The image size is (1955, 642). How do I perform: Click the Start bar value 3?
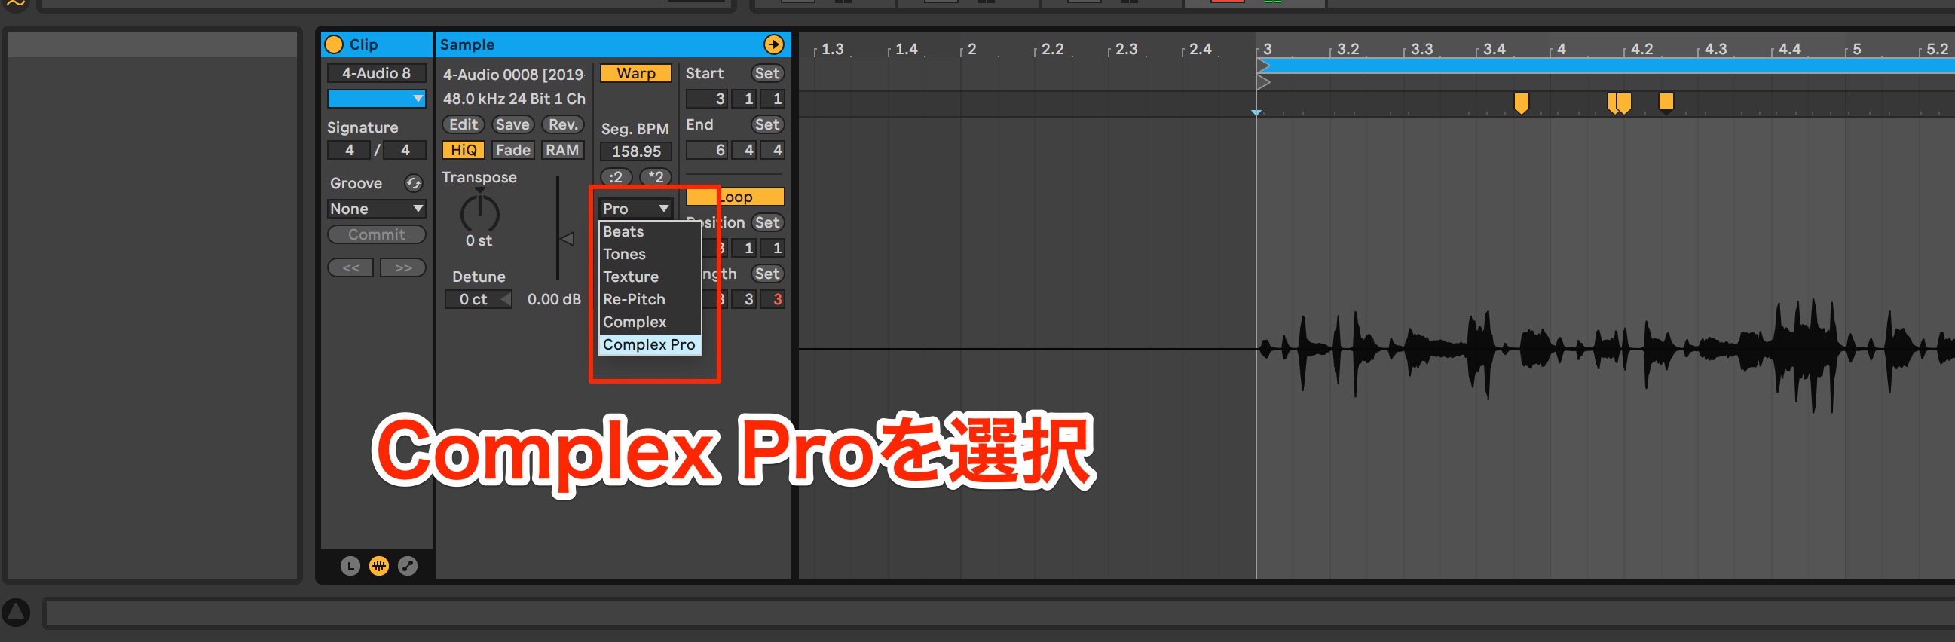(x=707, y=99)
